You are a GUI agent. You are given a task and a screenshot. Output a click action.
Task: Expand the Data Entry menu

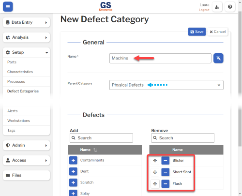[x=27, y=22]
